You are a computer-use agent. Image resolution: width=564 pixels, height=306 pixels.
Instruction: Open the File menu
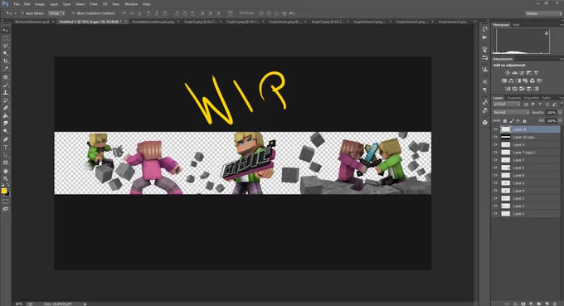(17, 4)
